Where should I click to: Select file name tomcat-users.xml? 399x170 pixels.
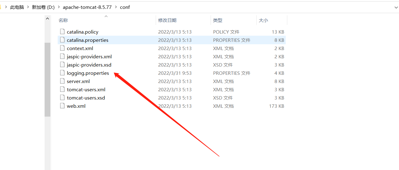(86, 89)
